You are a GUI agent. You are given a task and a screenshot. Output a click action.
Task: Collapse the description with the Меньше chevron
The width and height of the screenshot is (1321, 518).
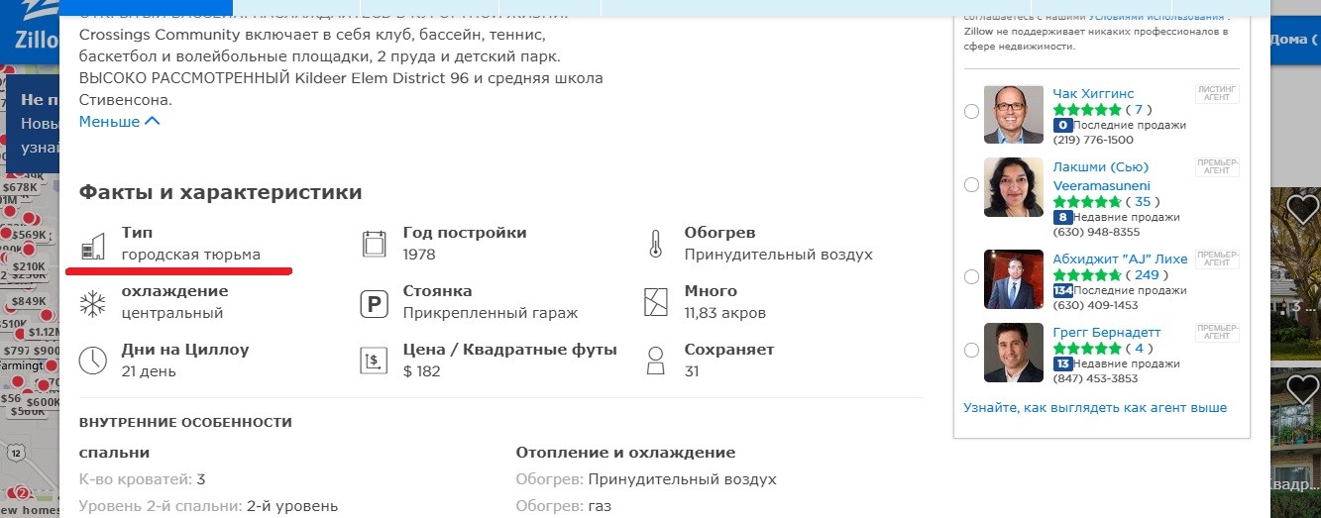(x=119, y=122)
